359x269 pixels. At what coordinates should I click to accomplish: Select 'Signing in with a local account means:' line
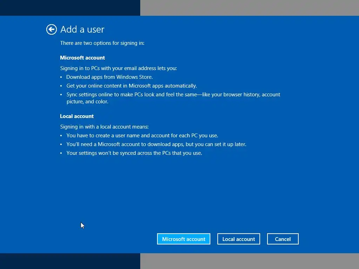tap(104, 127)
